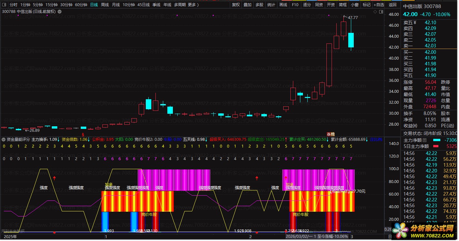
Task: Click the 标记 mark button
Action: pos(367,5)
